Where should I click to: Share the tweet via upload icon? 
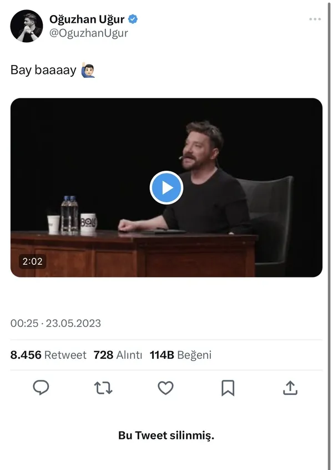tap(290, 388)
